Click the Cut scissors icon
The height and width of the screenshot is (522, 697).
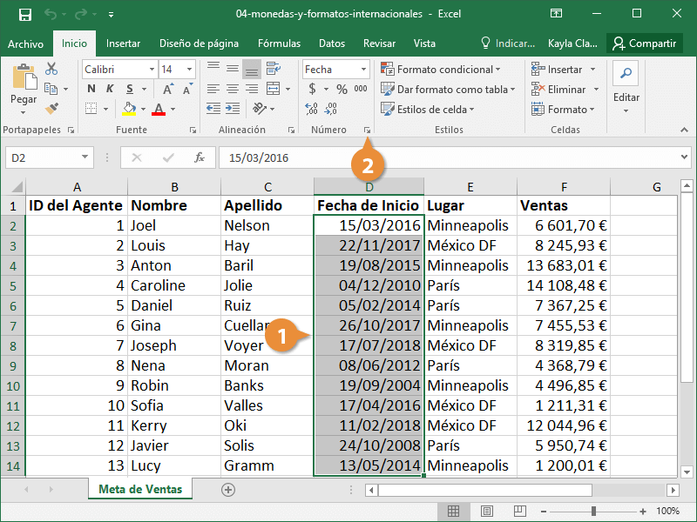tap(51, 70)
